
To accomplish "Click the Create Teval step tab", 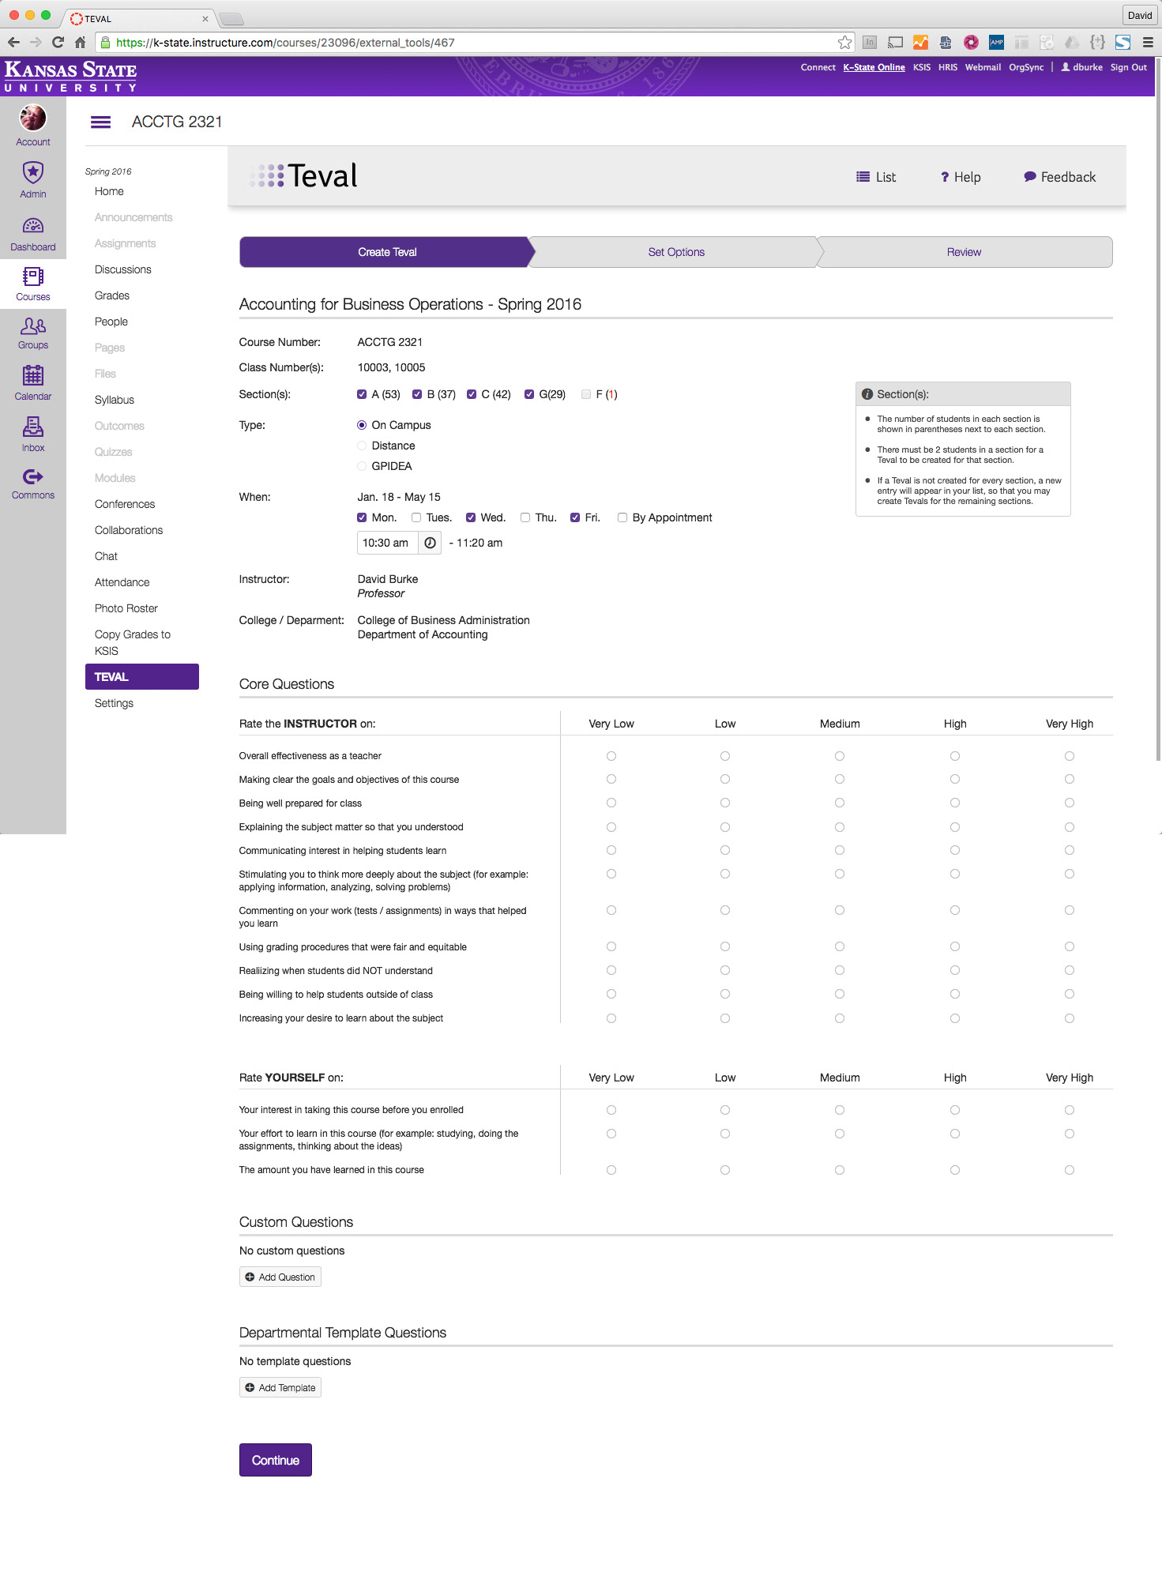I will [387, 252].
